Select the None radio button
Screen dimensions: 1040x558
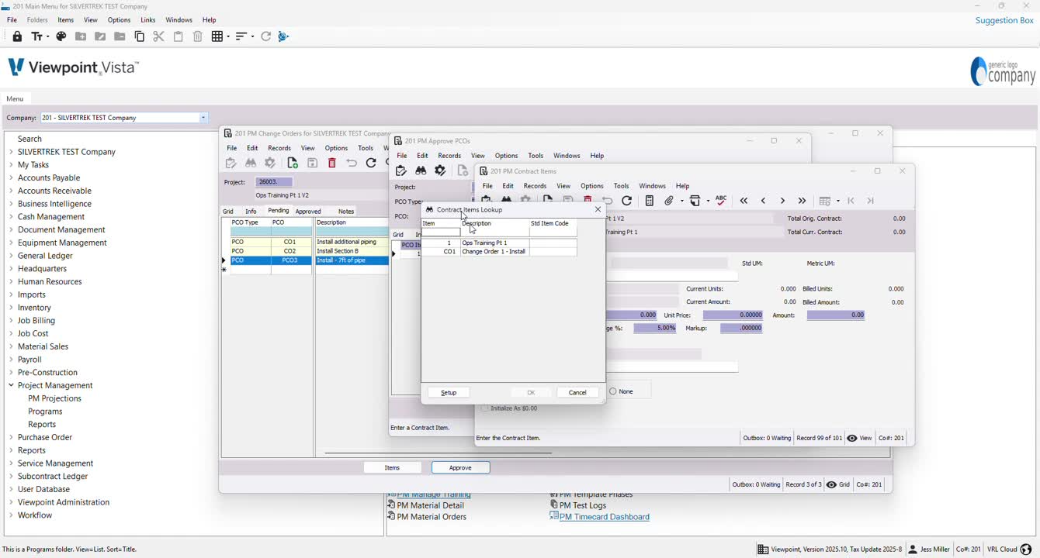[613, 391]
